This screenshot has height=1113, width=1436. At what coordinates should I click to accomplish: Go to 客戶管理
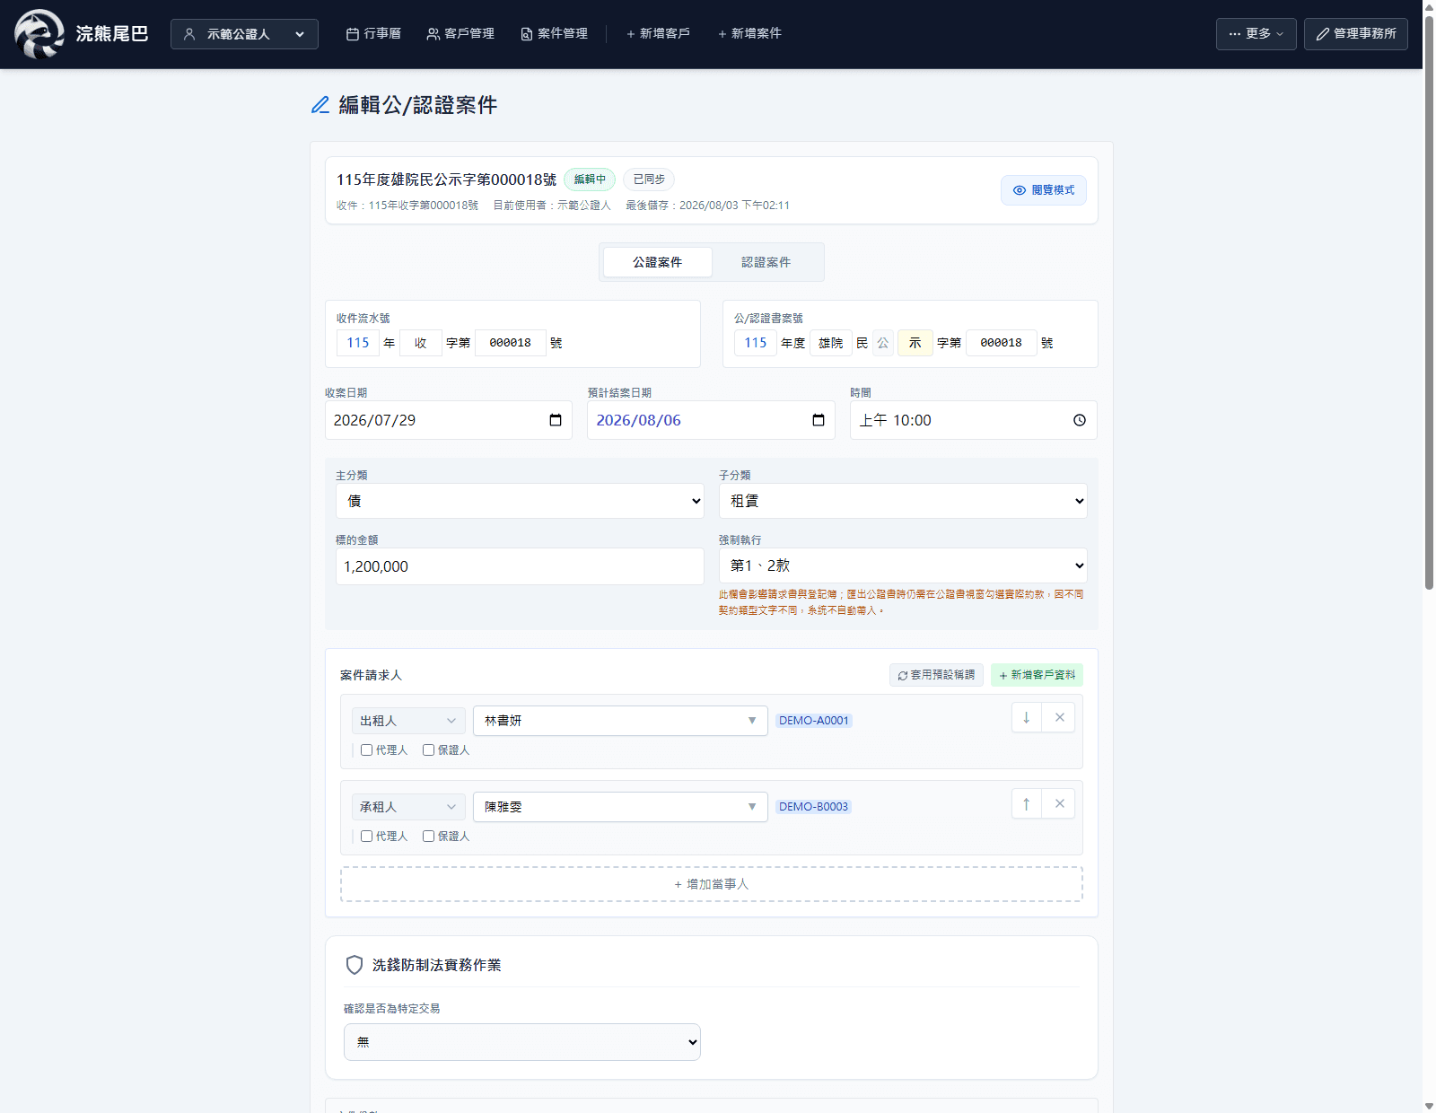point(460,34)
